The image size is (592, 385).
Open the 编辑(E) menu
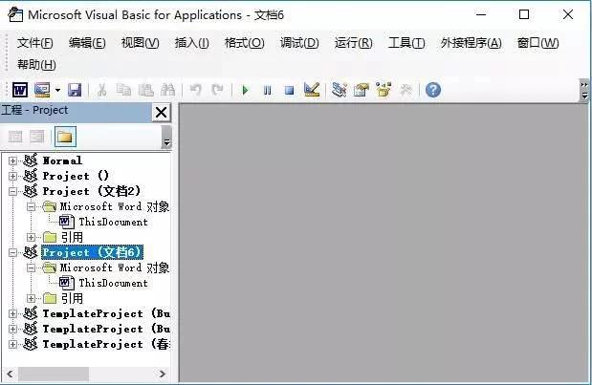(87, 43)
